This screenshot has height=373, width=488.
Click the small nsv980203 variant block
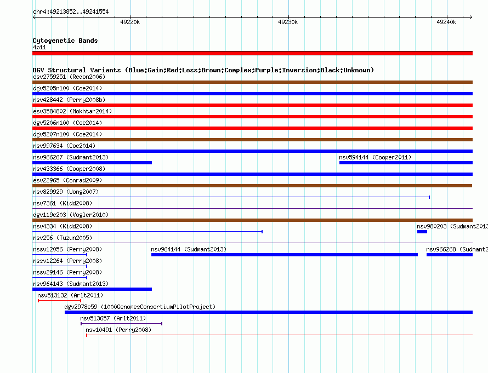tap(422, 232)
